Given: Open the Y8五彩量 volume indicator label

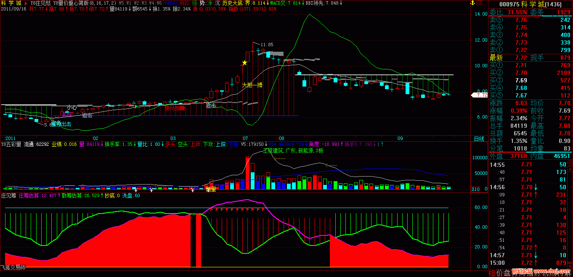Looking at the screenshot, I should pyautogui.click(x=11, y=144).
